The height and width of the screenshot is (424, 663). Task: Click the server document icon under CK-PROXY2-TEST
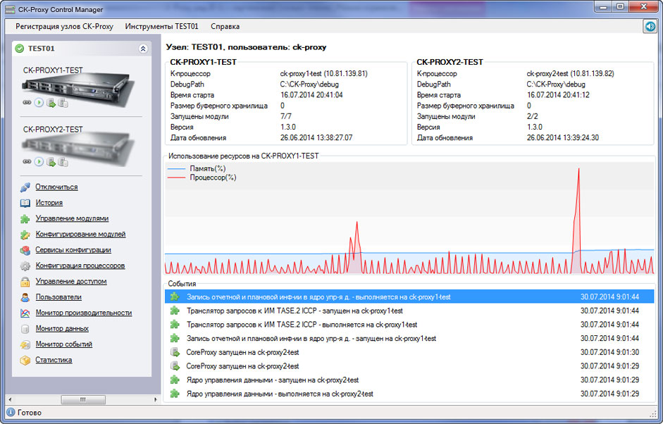point(63,162)
